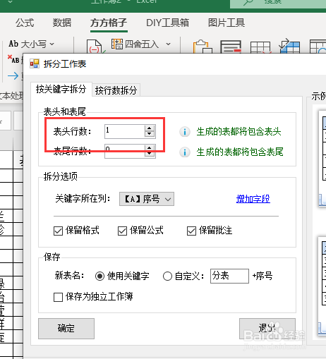The width and height of the screenshot is (326, 359).
Task: Click the 退出 button
Action: pos(267,329)
